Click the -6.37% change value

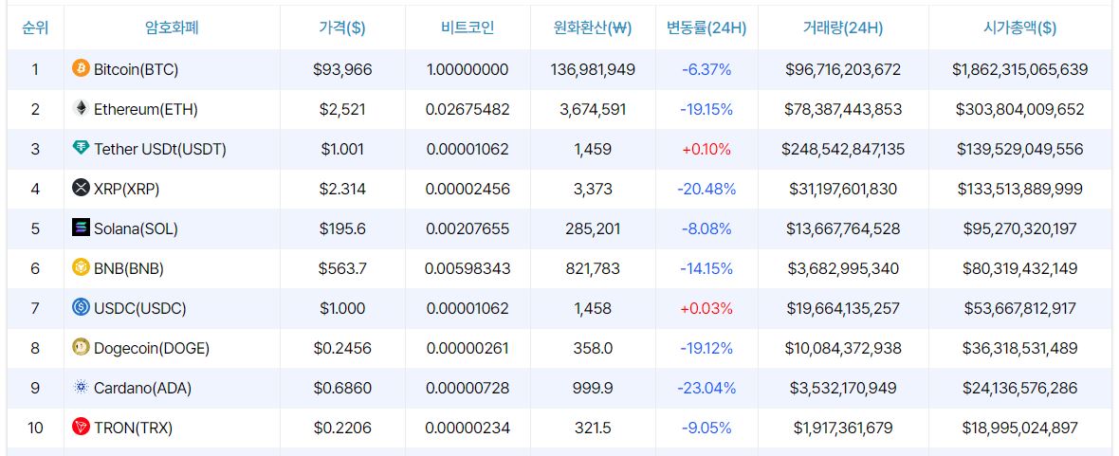pos(706,70)
